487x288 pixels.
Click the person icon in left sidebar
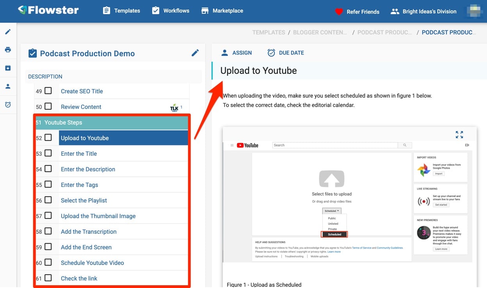(x=8, y=86)
